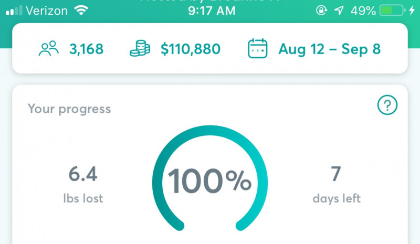
Task: Tap the Verizon carrier label
Action: pos(47,10)
